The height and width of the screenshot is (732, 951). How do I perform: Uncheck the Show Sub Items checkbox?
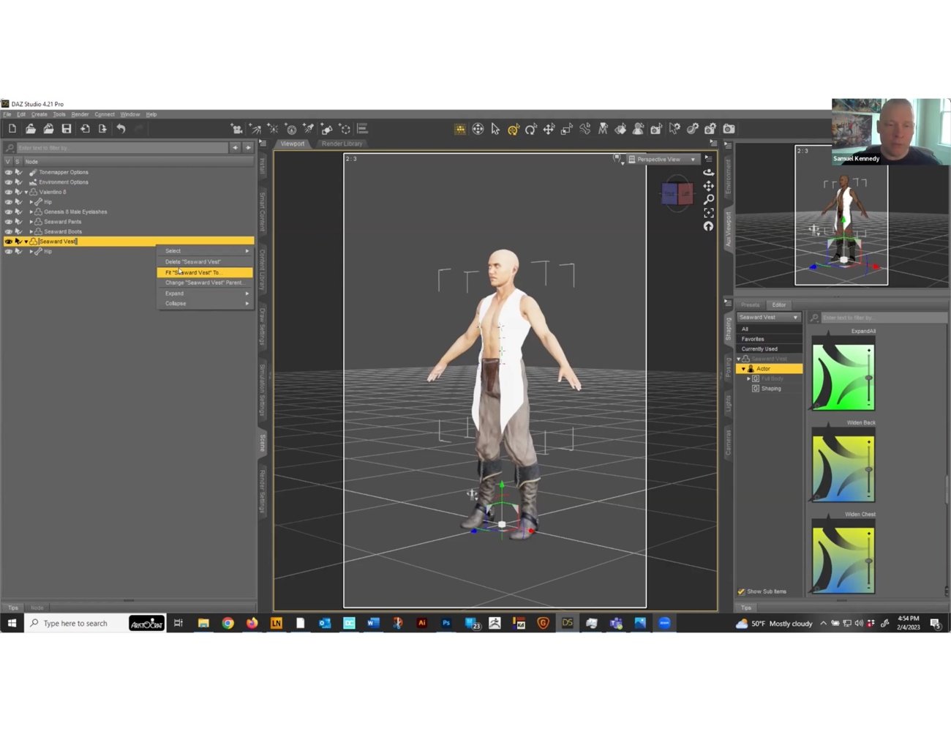pyautogui.click(x=741, y=591)
